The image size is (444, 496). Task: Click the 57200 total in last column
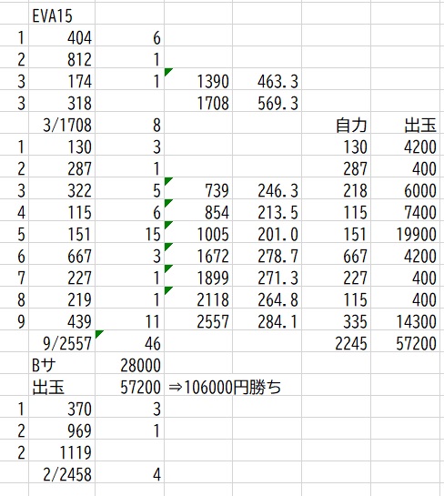[406, 343]
